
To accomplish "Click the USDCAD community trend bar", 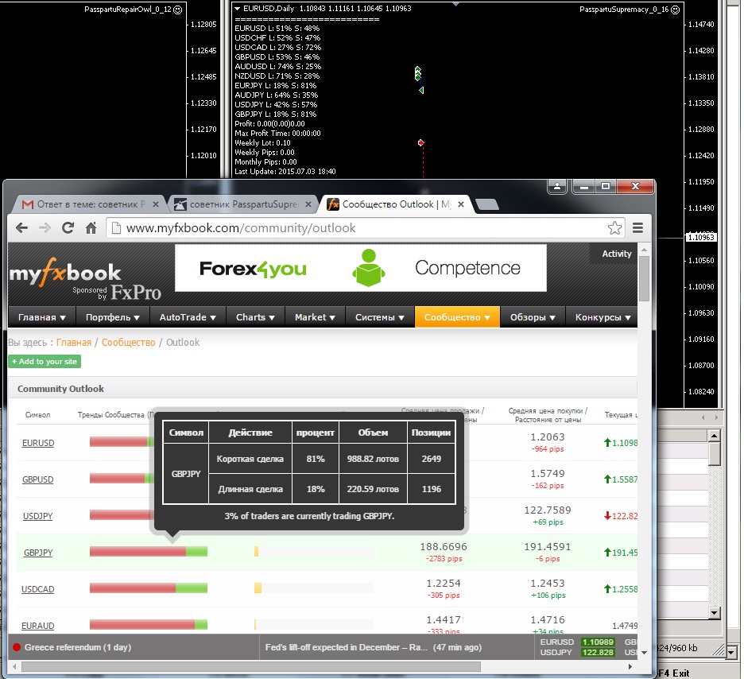I will tap(149, 588).
